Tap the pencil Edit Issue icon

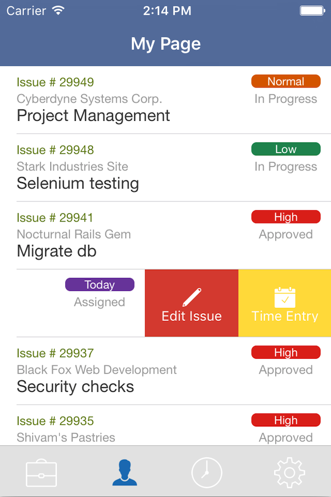192,297
